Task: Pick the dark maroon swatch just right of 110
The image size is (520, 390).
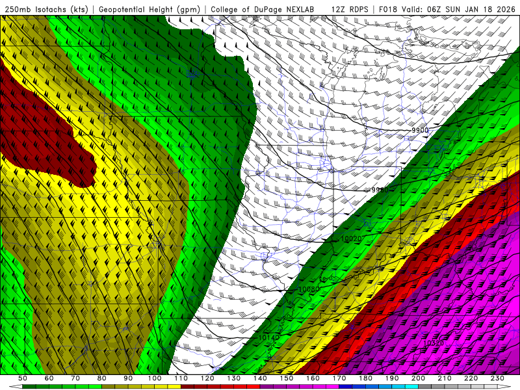Action: point(187,386)
